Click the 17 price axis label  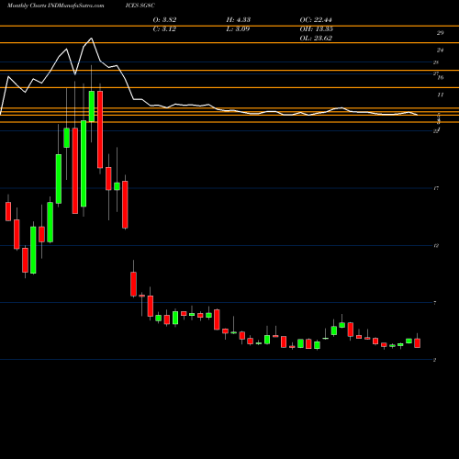tap(436, 188)
